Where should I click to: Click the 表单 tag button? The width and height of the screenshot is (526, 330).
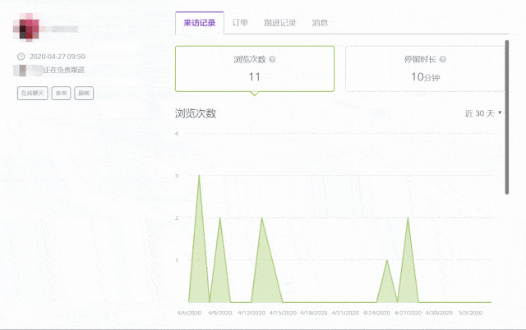coord(61,93)
